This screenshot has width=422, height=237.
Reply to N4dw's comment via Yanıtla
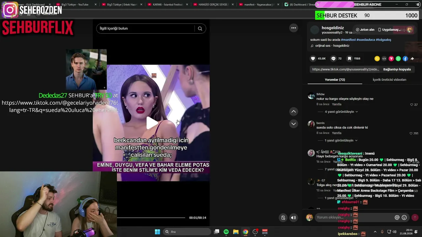click(x=337, y=104)
